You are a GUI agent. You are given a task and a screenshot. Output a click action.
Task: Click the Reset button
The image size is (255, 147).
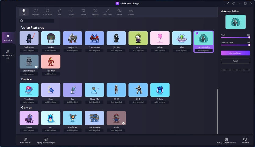pos(235,61)
